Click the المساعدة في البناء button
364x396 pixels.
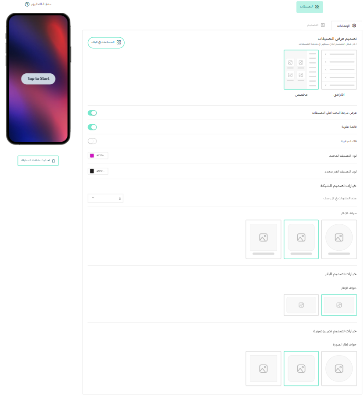click(106, 43)
